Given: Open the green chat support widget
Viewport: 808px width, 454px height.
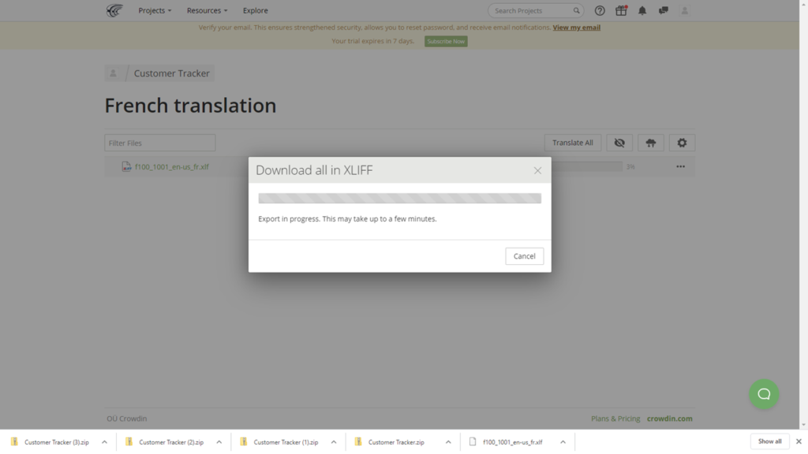Looking at the screenshot, I should (x=764, y=394).
